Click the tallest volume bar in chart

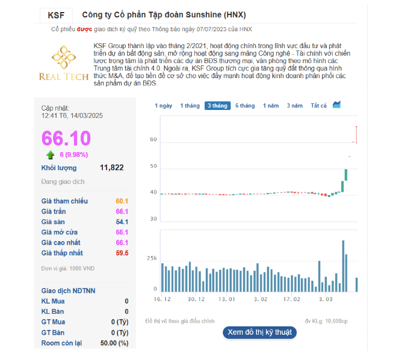click(343, 266)
